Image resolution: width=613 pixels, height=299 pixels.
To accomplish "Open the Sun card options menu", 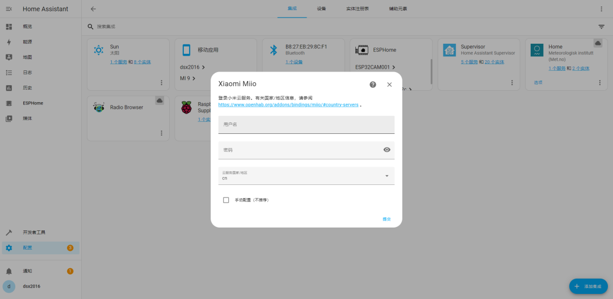I will coord(161,82).
